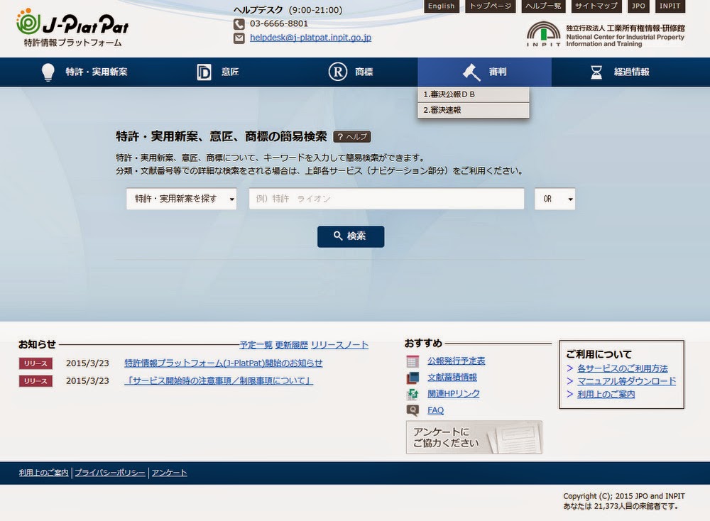Expand the 特許・実用新案を探す dropdown
Image resolution: width=710 pixels, height=521 pixels.
(x=182, y=199)
